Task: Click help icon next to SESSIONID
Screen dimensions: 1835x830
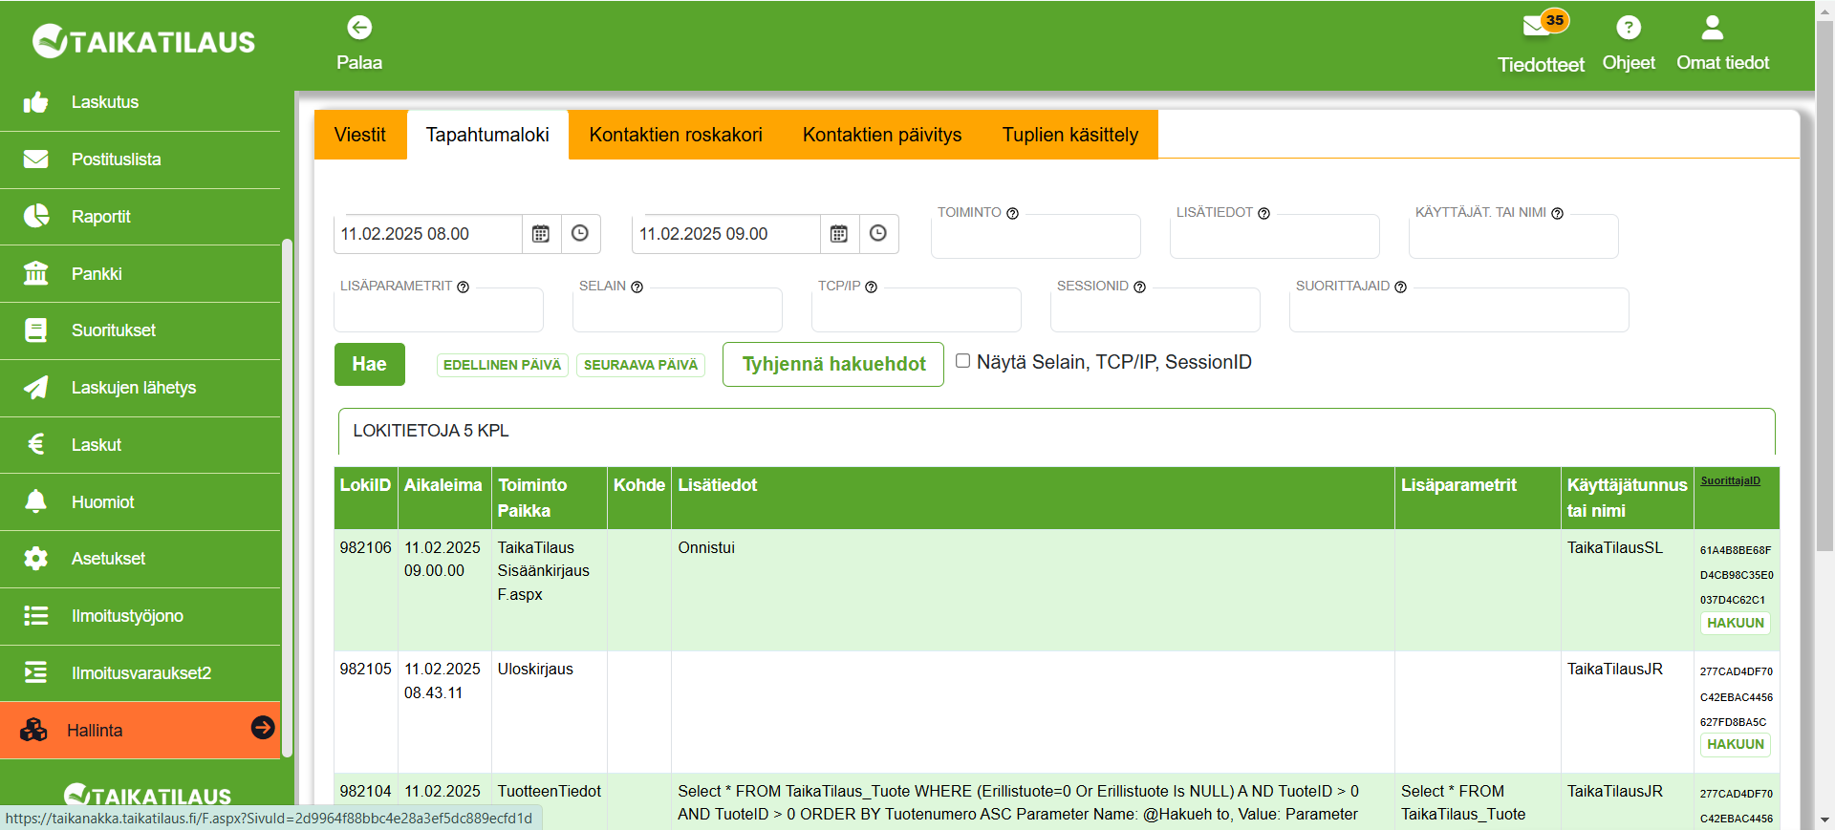Action: point(1140,287)
